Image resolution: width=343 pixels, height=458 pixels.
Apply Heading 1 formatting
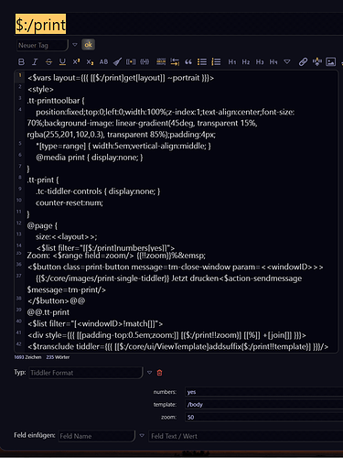[x=232, y=62]
